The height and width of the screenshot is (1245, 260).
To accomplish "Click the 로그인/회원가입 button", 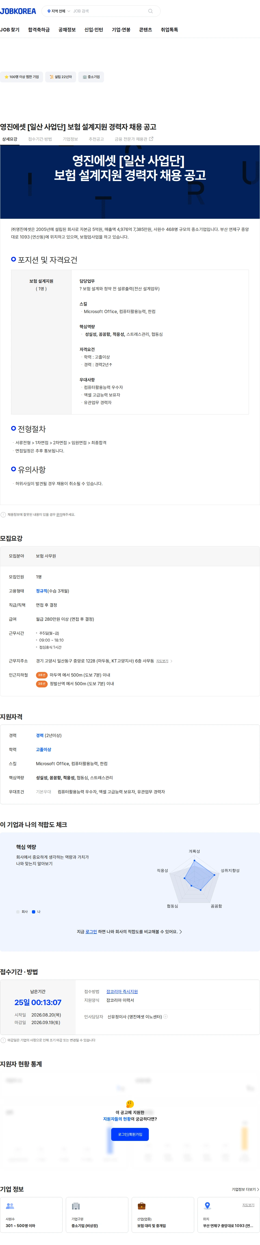I will tap(130, 1134).
